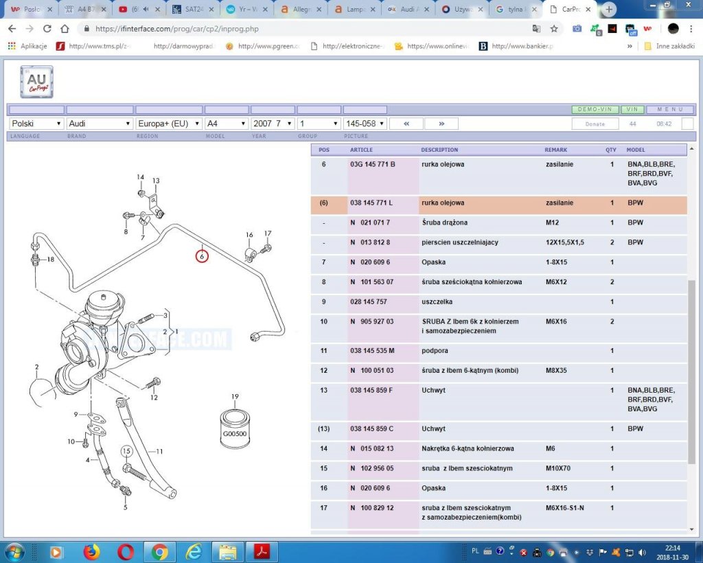Image resolution: width=703 pixels, height=563 pixels.
Task: Open the Europa+ (EU) region dropdown
Action: pyautogui.click(x=169, y=124)
